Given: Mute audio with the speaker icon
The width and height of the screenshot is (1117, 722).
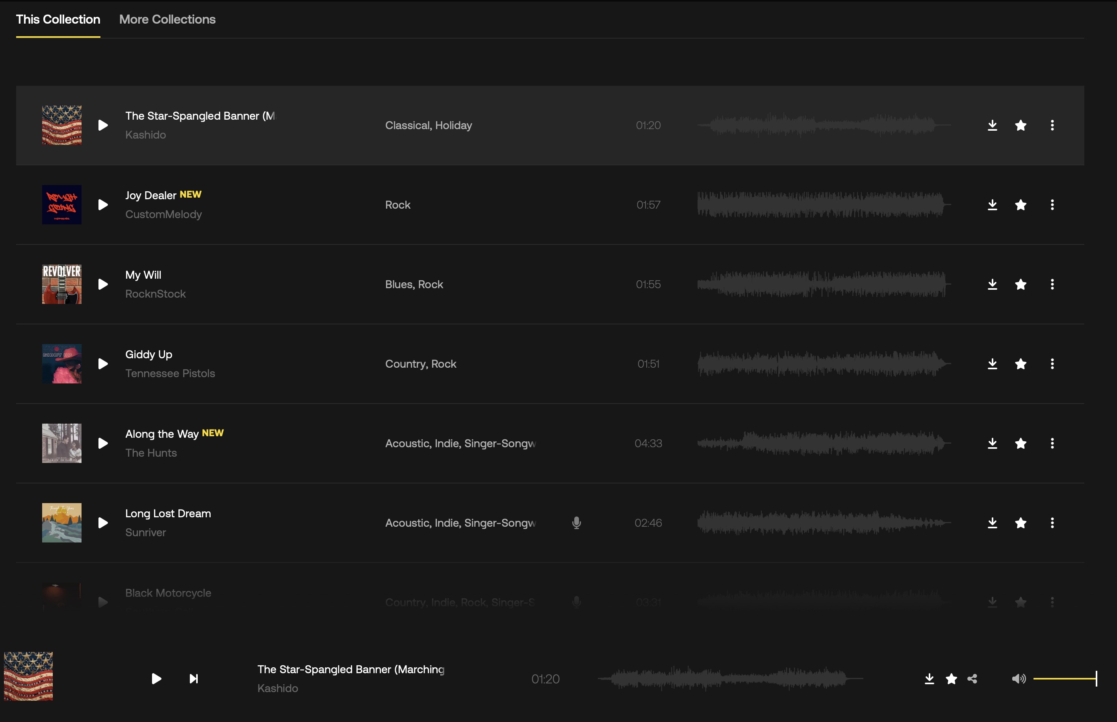Looking at the screenshot, I should [x=1018, y=679].
